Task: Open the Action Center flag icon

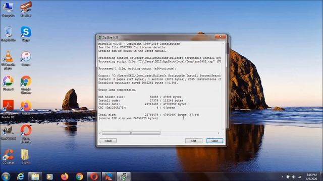Action: 288,176
